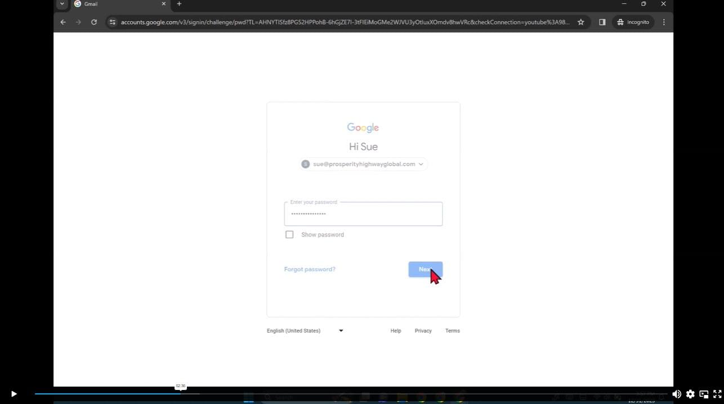Open a new browser tab
724x404 pixels.
pos(179,4)
